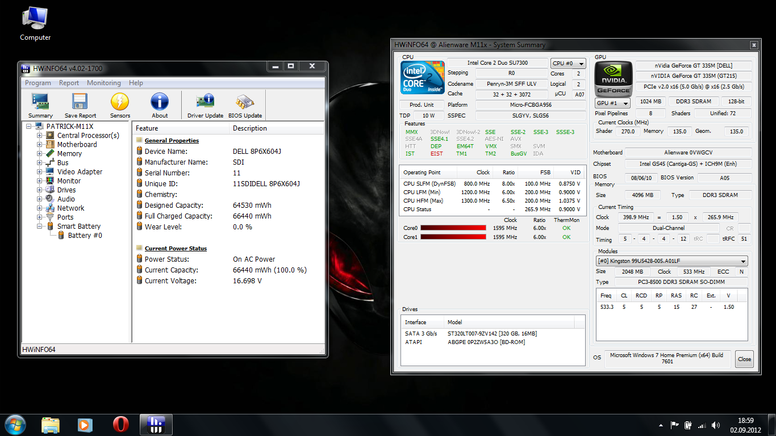Select Audio tree item

[66, 199]
